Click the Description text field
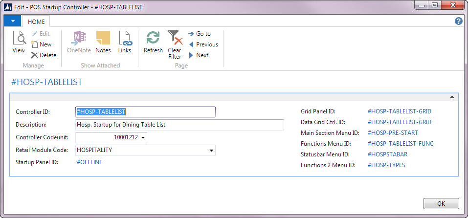Screen dimensions: 468x218 point(179,125)
